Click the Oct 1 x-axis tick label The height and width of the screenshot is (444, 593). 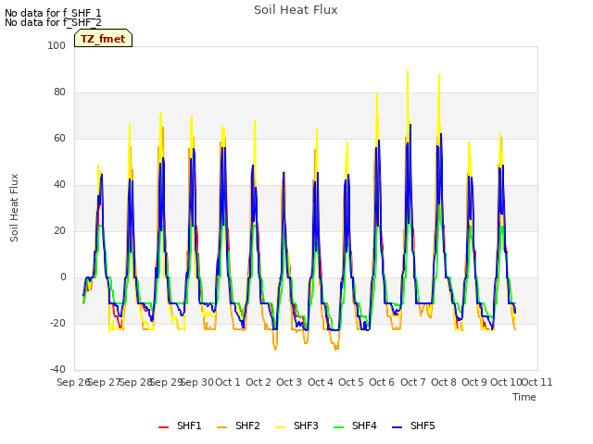[228, 382]
